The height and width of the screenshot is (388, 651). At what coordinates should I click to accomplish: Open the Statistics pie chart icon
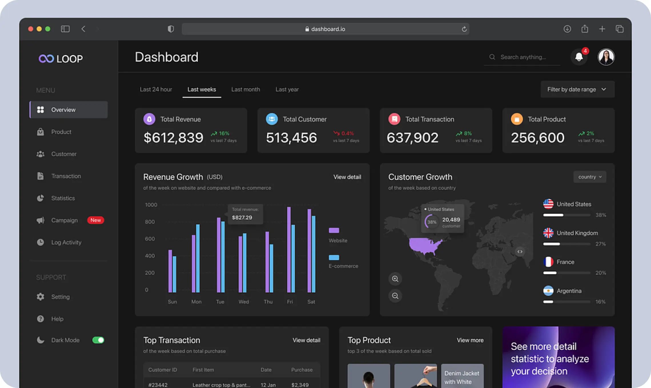click(x=40, y=198)
